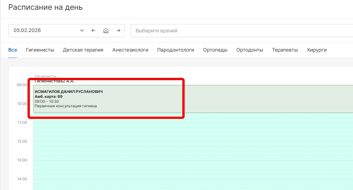Open the 'Детская терапия' tab
Viewport: 353px width, 190px height.
[x=83, y=50]
